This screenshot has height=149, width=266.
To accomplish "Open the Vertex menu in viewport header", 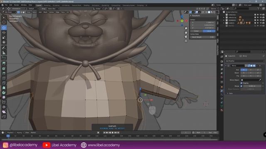I will 52,12.
